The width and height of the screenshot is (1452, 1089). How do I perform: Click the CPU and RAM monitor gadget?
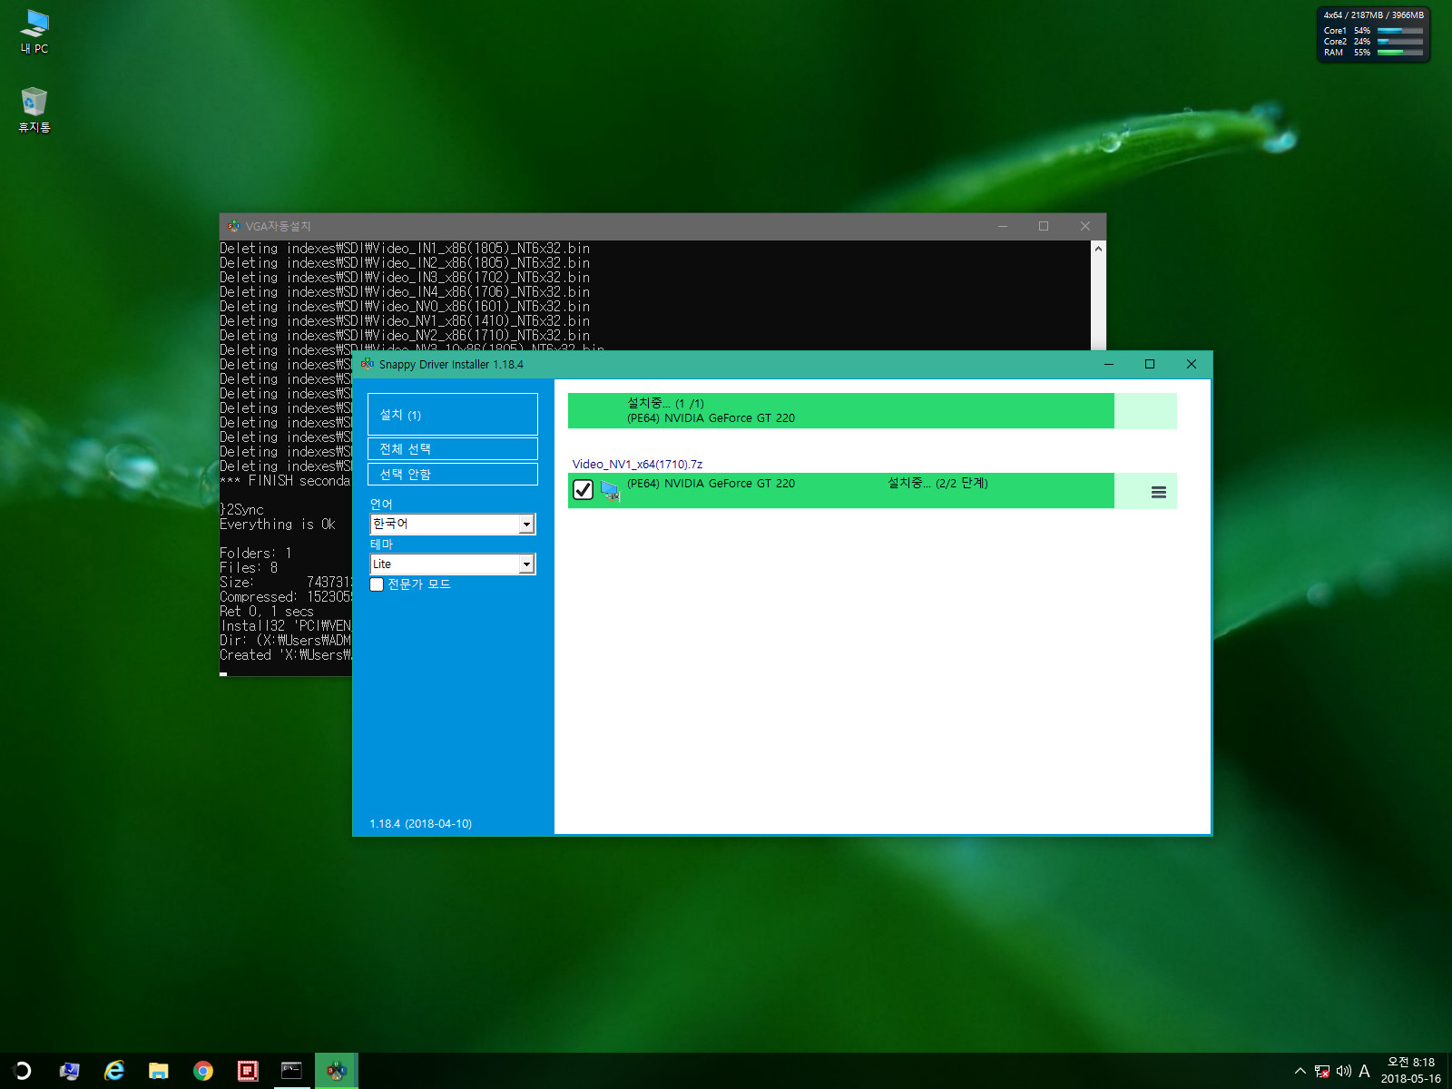[x=1373, y=34]
